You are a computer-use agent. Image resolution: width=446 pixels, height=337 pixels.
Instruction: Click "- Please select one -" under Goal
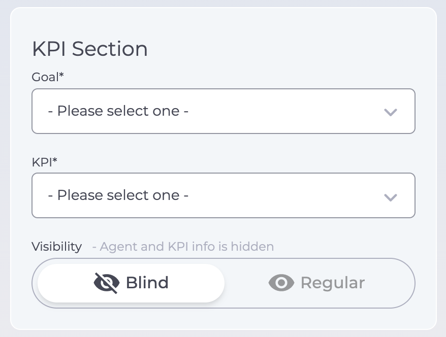point(118,111)
